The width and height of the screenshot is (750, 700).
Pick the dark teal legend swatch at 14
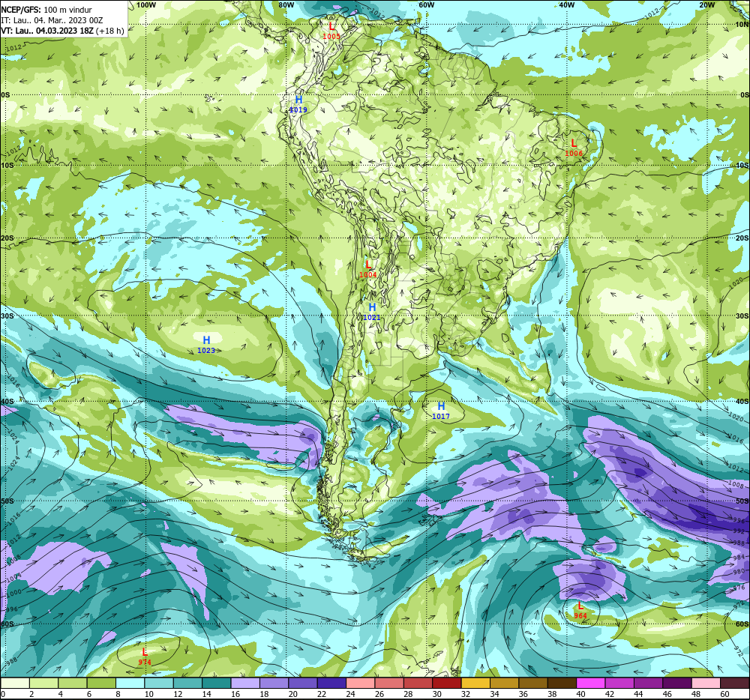click(216, 684)
